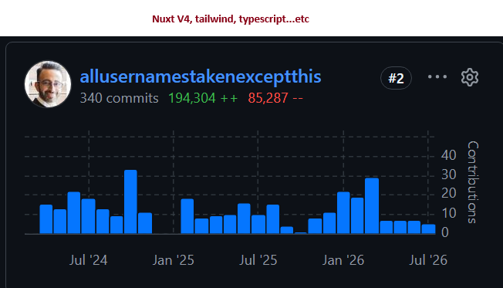Click the 194,304 ++ additions count
The height and width of the screenshot is (288, 503).
[x=203, y=98]
